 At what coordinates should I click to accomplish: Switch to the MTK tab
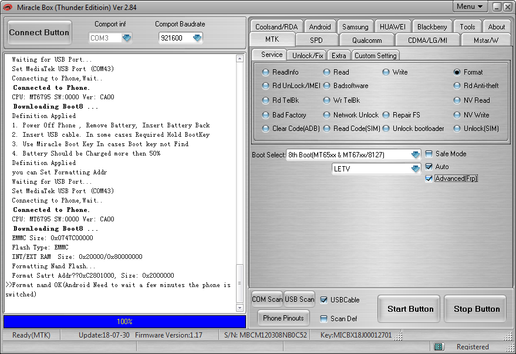[x=272, y=39]
